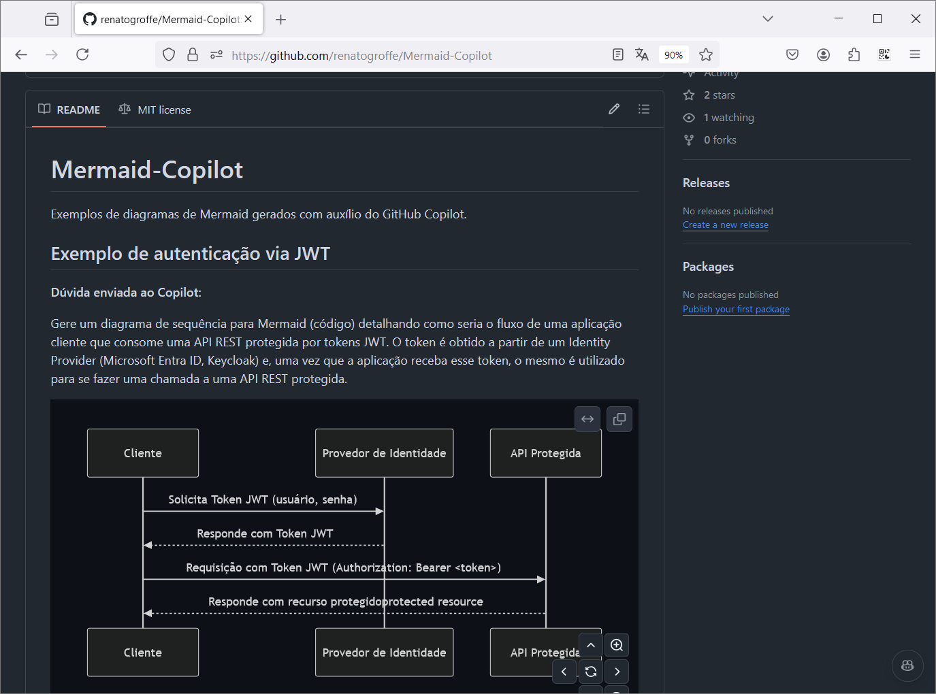Open translate page options

[x=642, y=54]
